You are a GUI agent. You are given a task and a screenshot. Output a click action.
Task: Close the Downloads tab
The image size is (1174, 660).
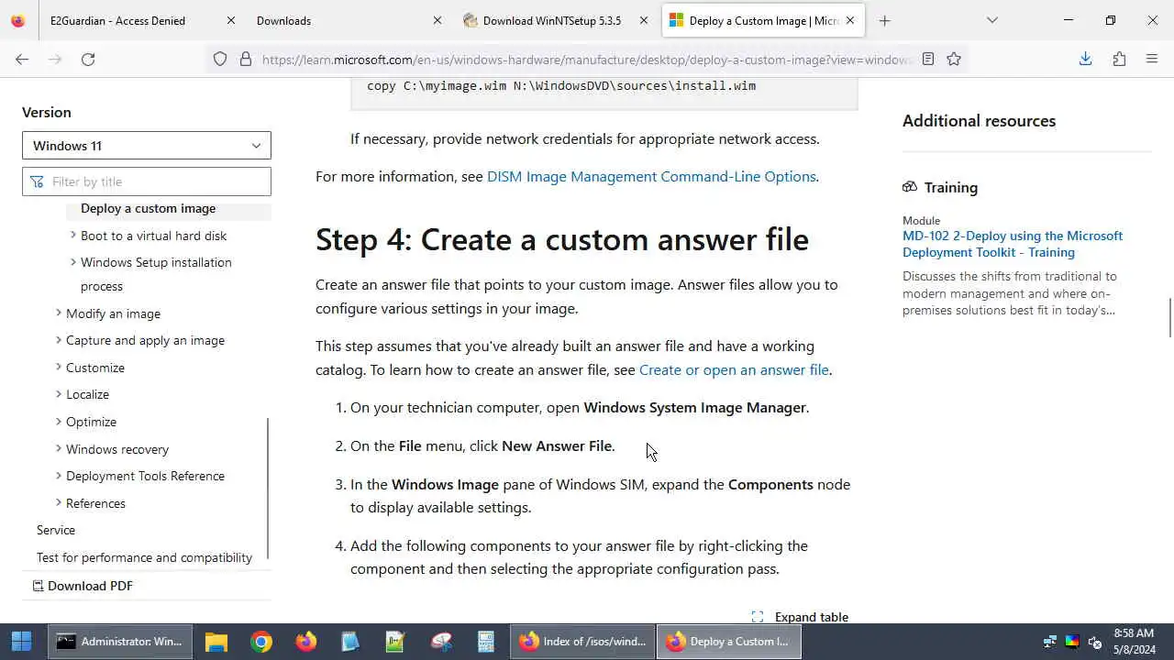point(437,20)
